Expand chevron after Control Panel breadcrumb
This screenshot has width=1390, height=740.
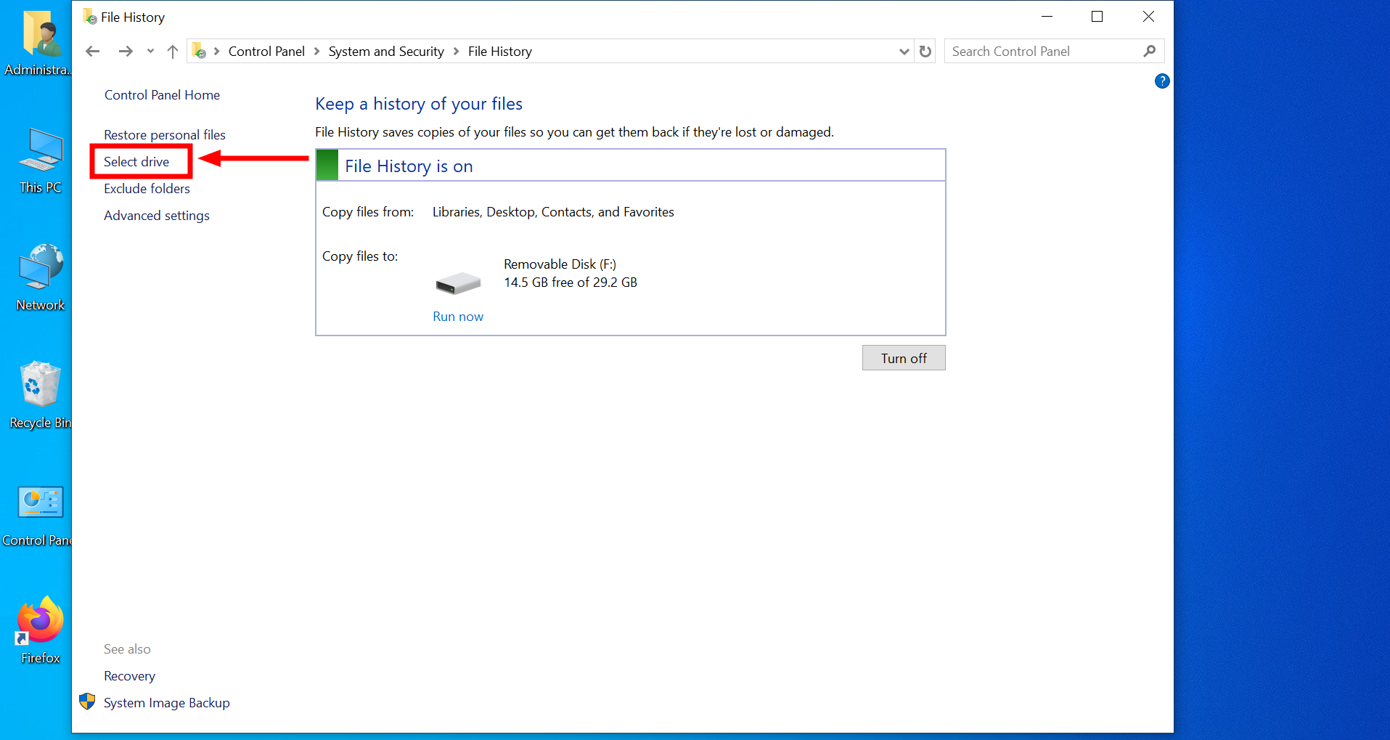coord(316,52)
